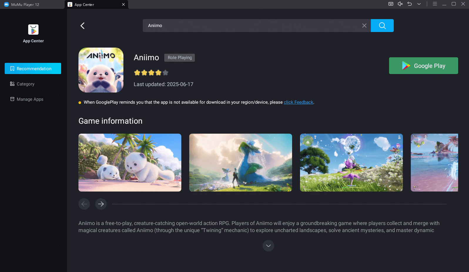Open the hamburger menu in title bar

[435, 4]
